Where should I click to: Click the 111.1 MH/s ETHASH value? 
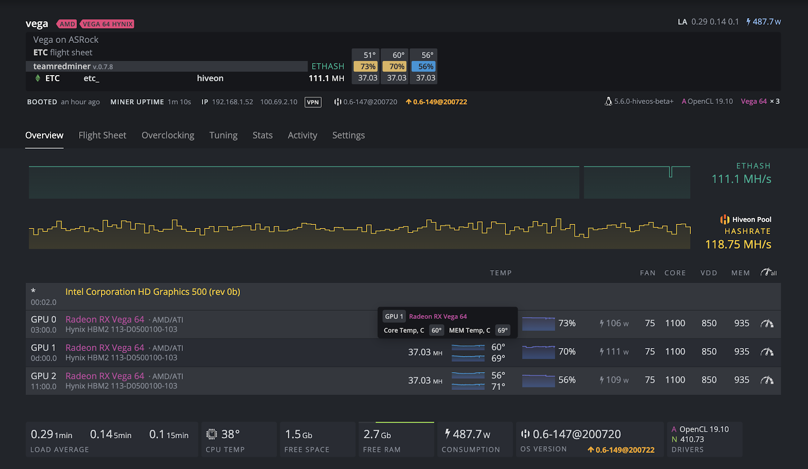tap(741, 179)
